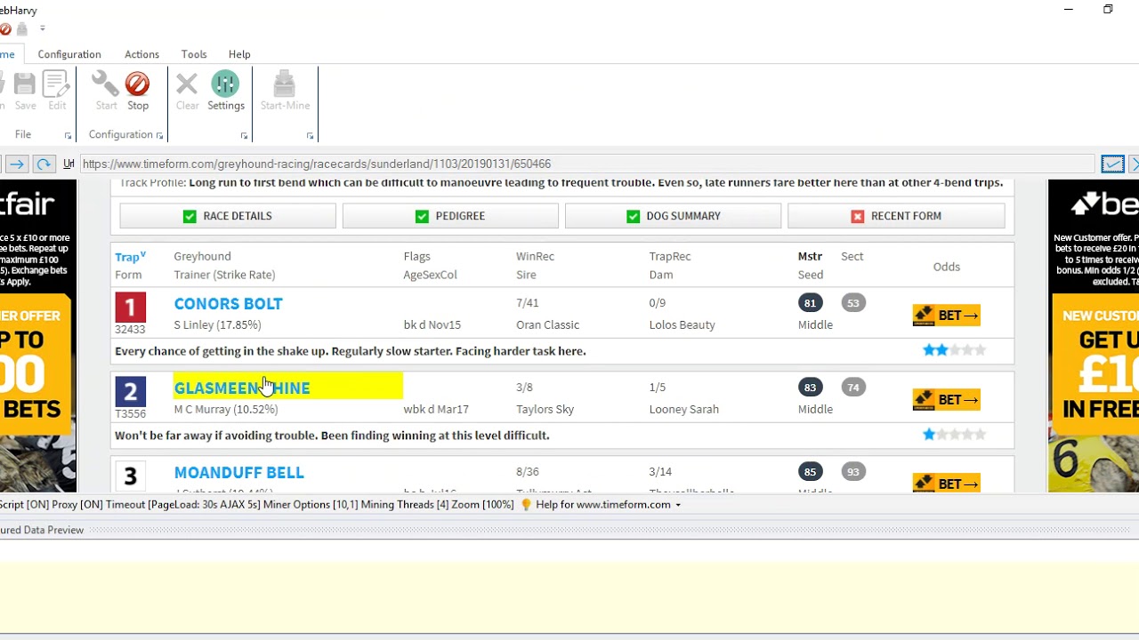The image size is (1139, 640).
Task: Expand the Configuration group dialog launcher
Action: (159, 136)
